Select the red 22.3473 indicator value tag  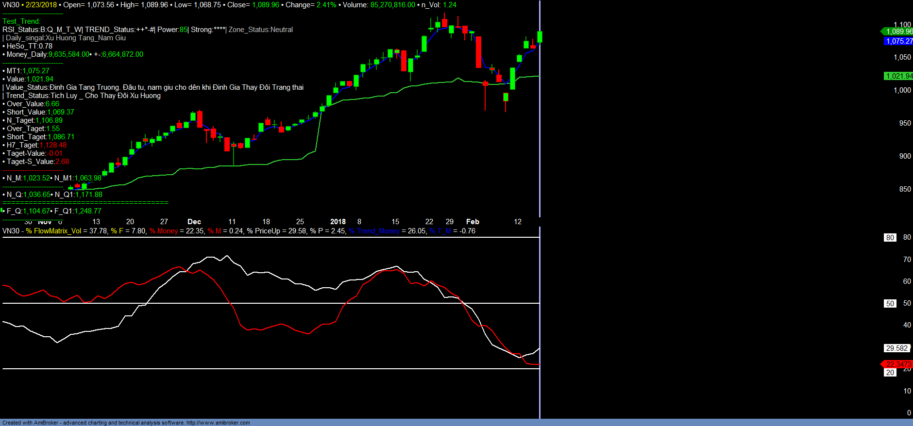point(898,364)
